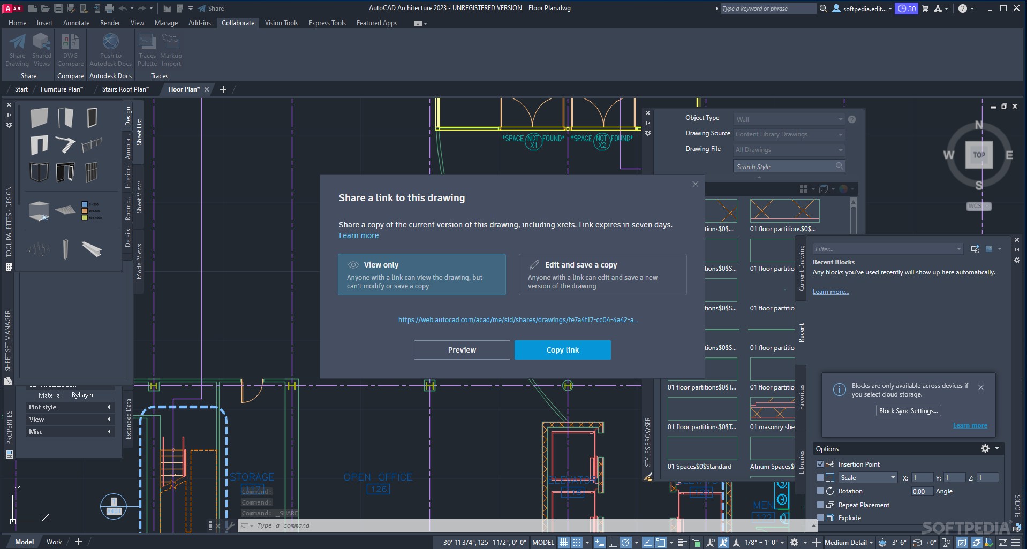
Task: Open the Scale dropdown in Blocks Options
Action: pyautogui.click(x=867, y=477)
